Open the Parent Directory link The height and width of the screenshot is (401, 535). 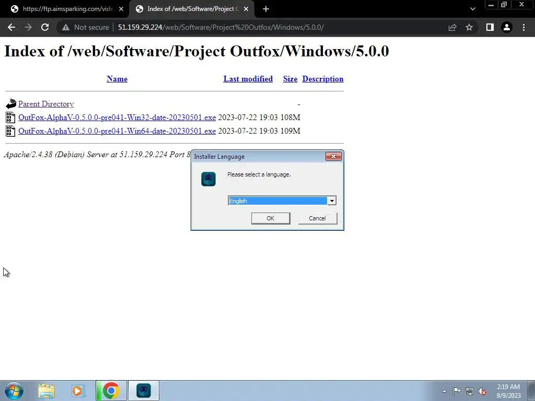pos(46,104)
